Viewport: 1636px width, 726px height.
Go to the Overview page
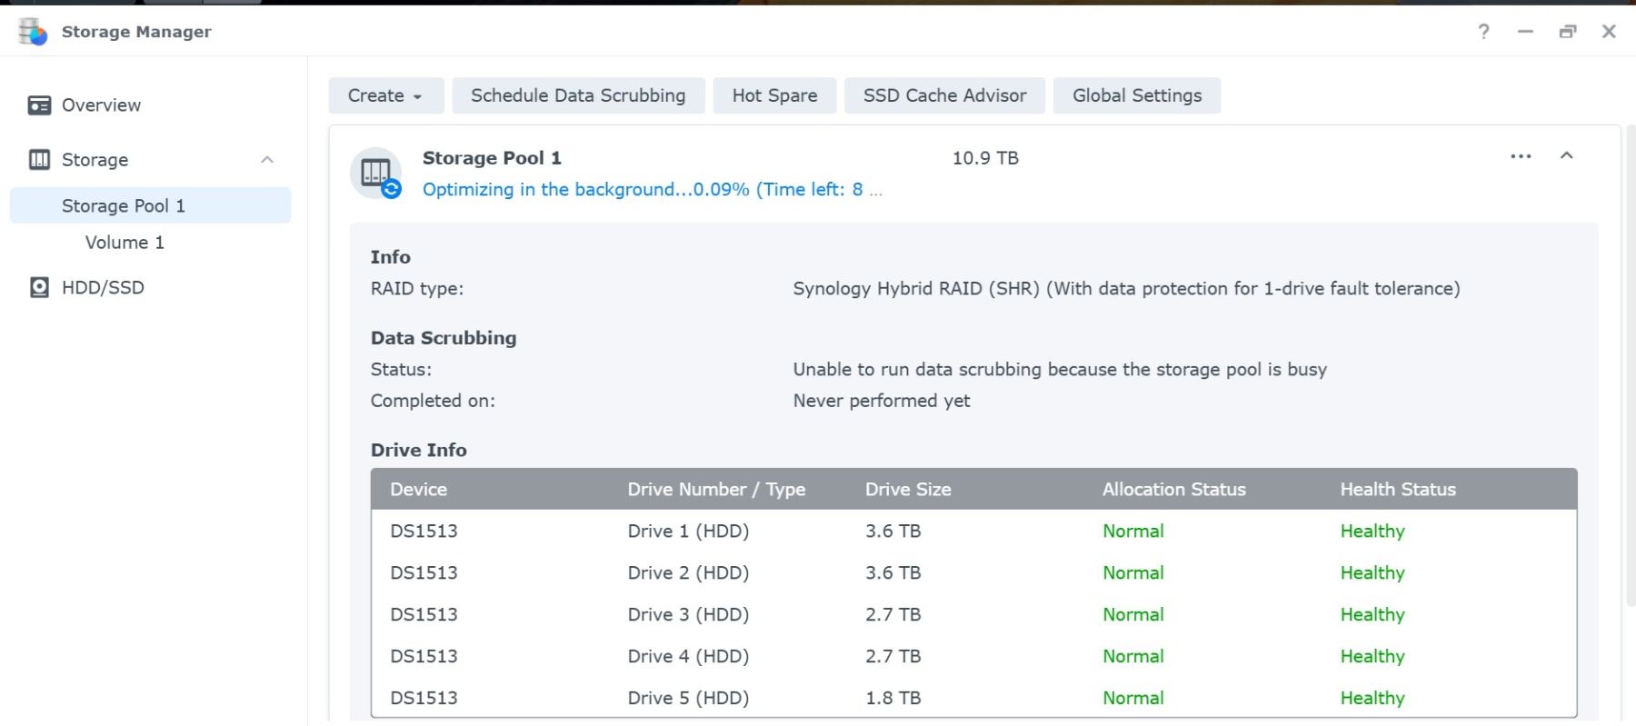point(101,105)
